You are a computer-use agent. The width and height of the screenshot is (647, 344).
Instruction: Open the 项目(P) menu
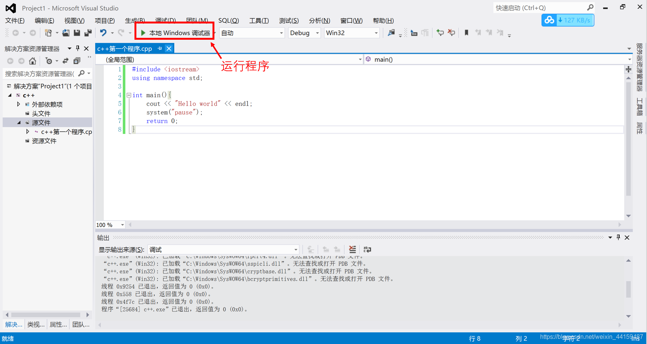point(105,20)
